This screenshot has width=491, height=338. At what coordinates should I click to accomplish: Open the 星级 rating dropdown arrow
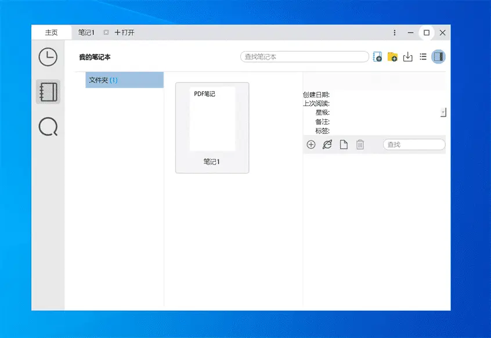click(443, 112)
